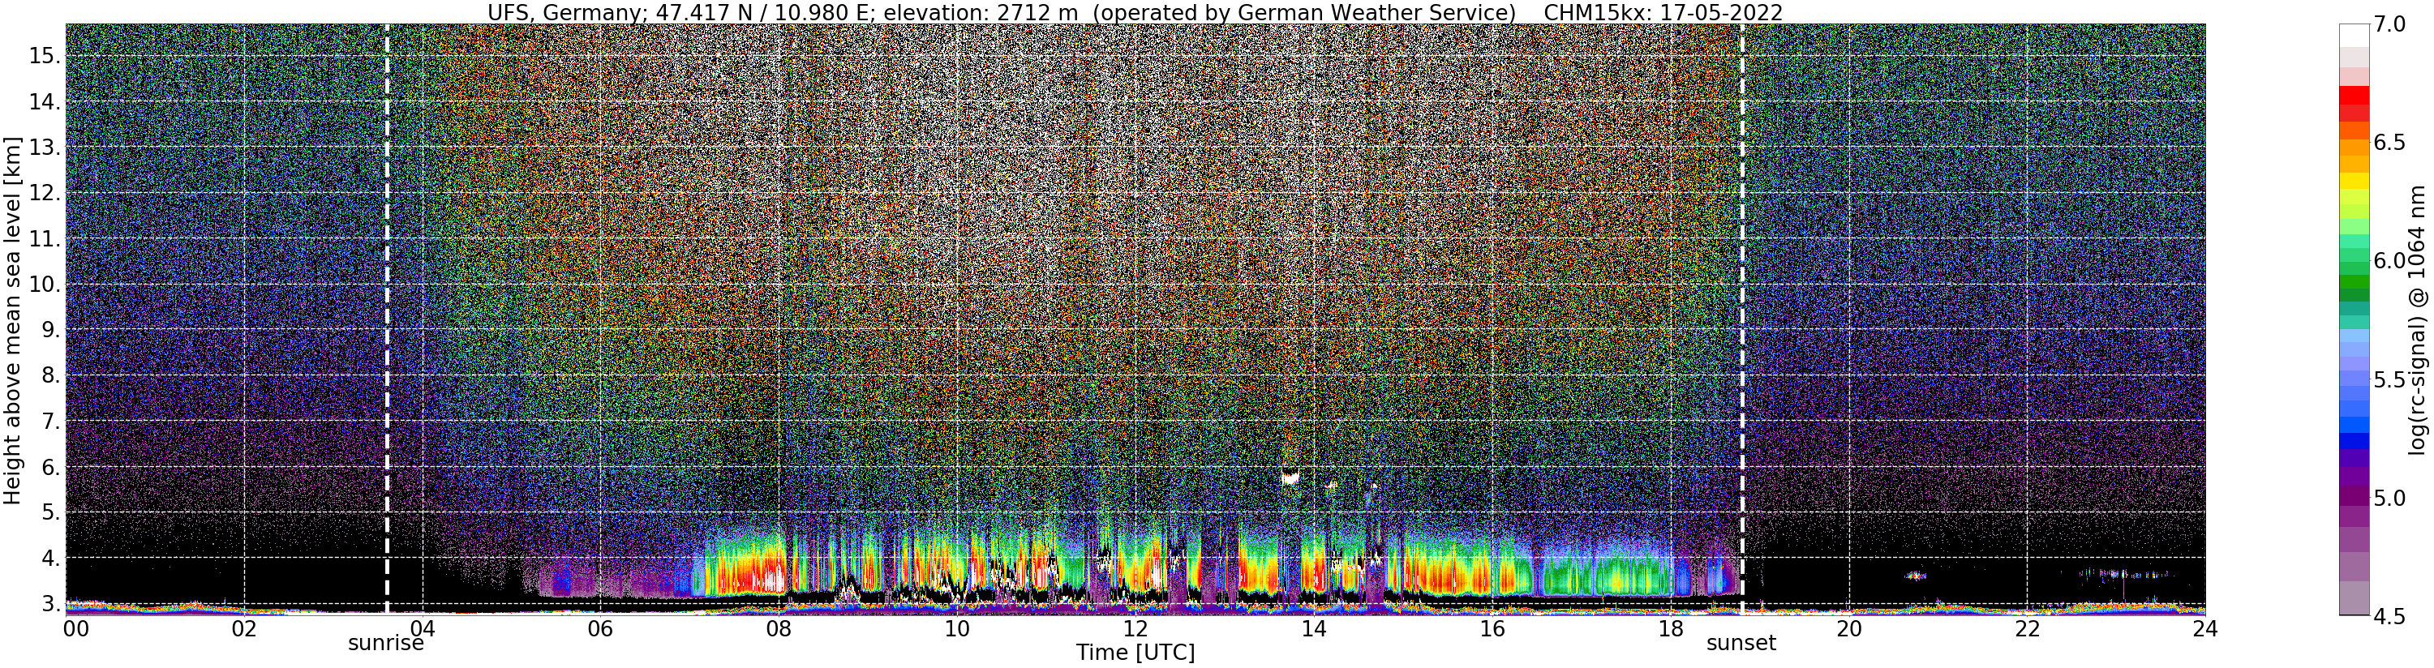Click the height axis tick label 14.
2434x668 pixels.
(x=45, y=102)
